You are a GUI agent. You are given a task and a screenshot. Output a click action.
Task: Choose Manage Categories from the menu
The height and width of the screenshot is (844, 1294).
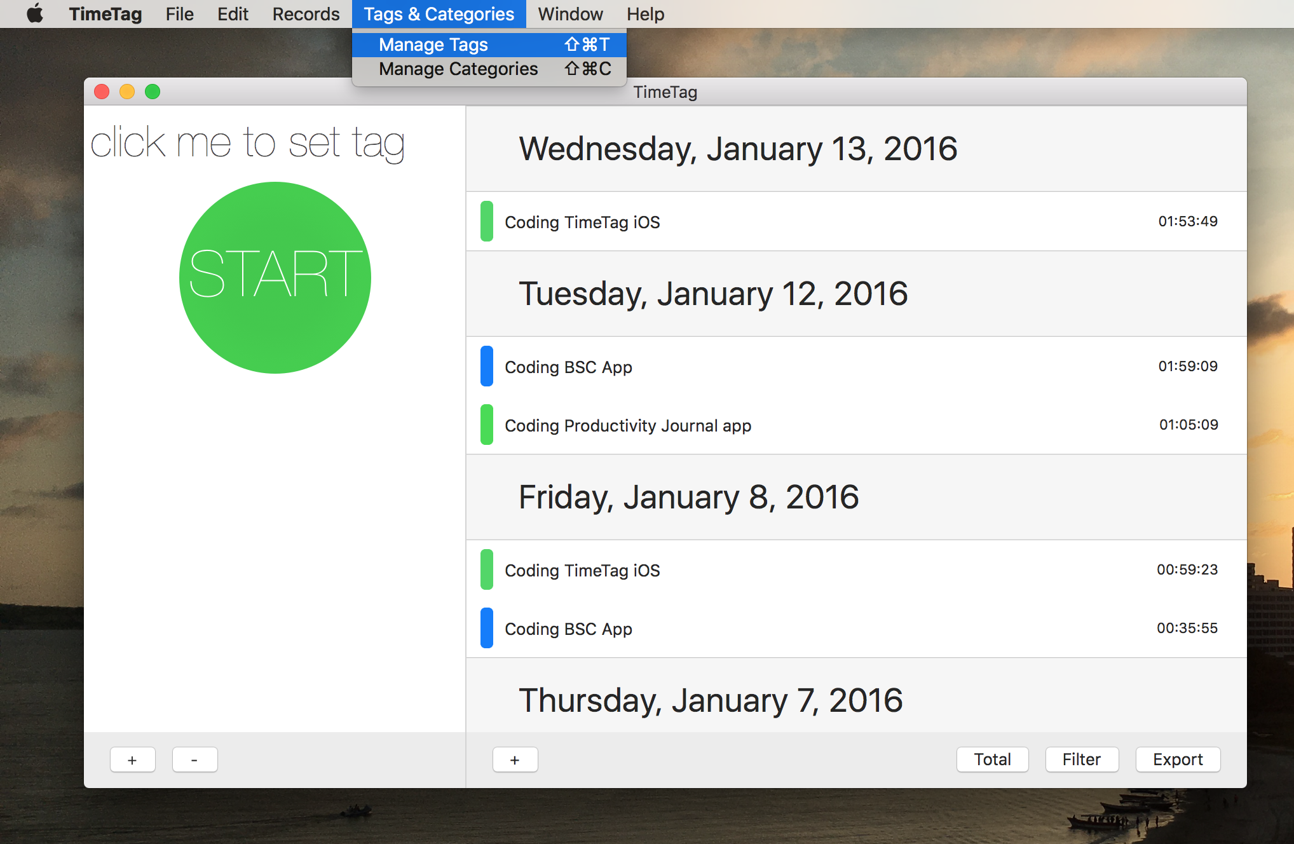(x=489, y=69)
